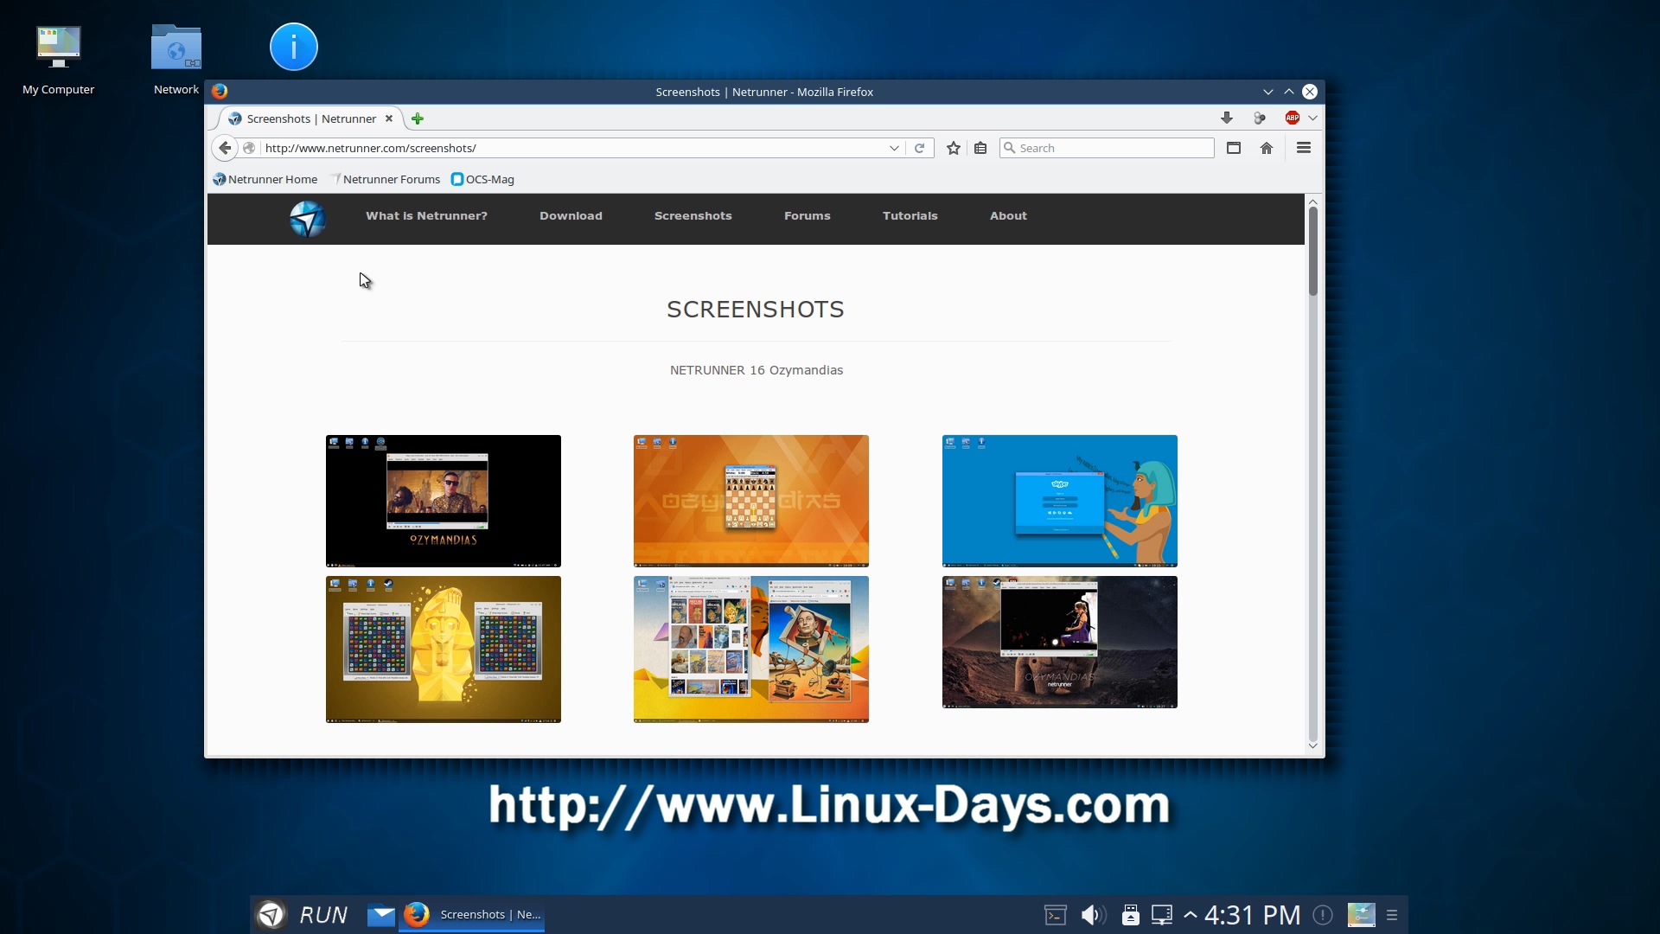The width and height of the screenshot is (1660, 934).
Task: Click the RUN label in the panel
Action: coord(323,915)
